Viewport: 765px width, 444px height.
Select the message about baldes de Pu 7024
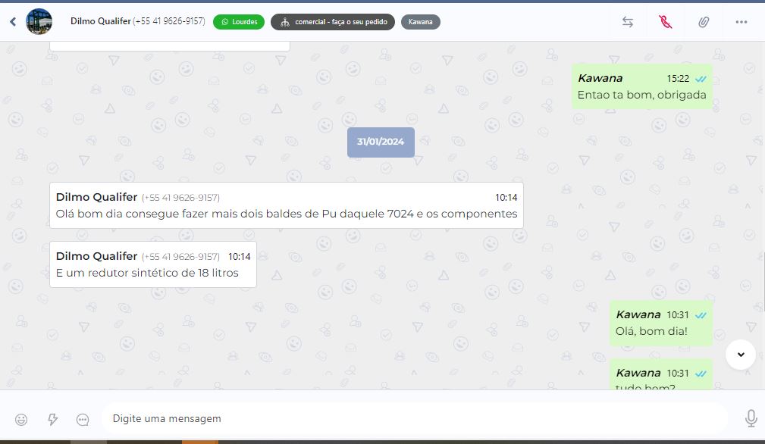tap(287, 205)
